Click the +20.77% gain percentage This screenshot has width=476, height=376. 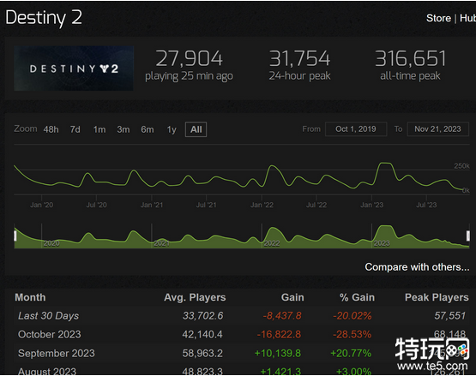[x=351, y=353]
